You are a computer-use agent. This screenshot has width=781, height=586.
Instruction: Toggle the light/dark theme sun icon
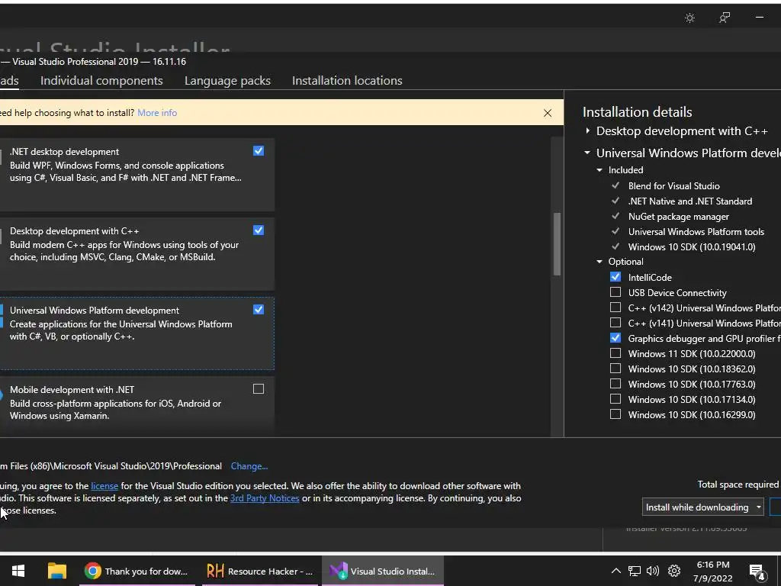tap(689, 18)
